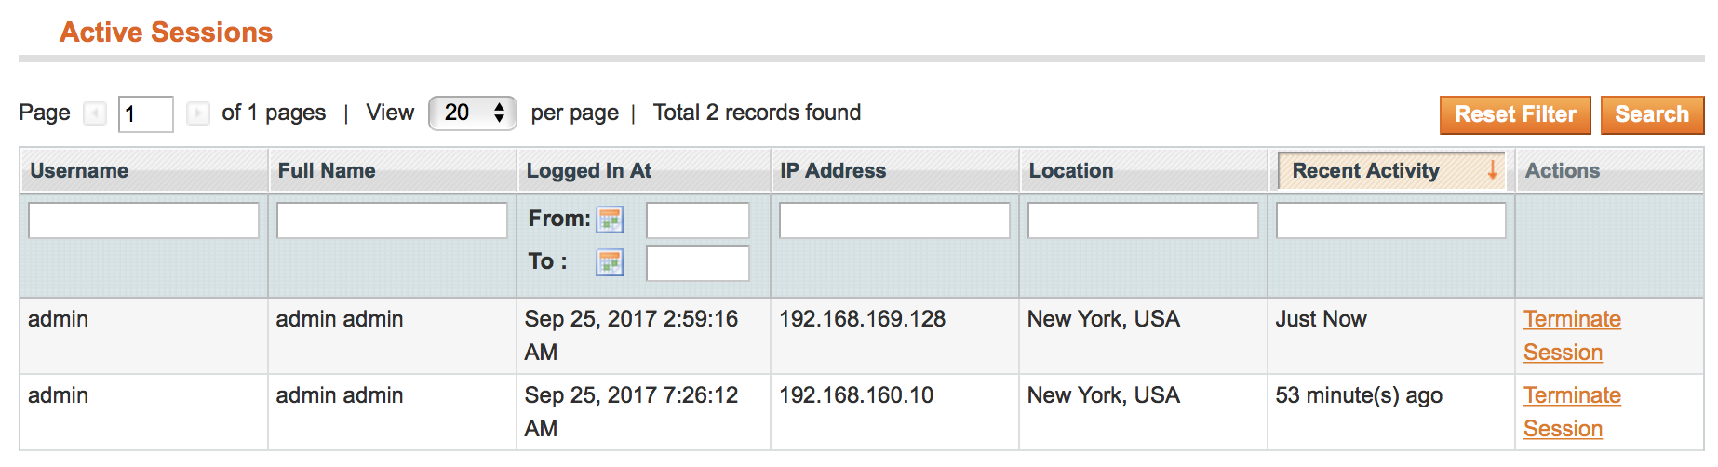Go to previous page arrow
Viewport: 1718px width, 467px height.
click(95, 113)
